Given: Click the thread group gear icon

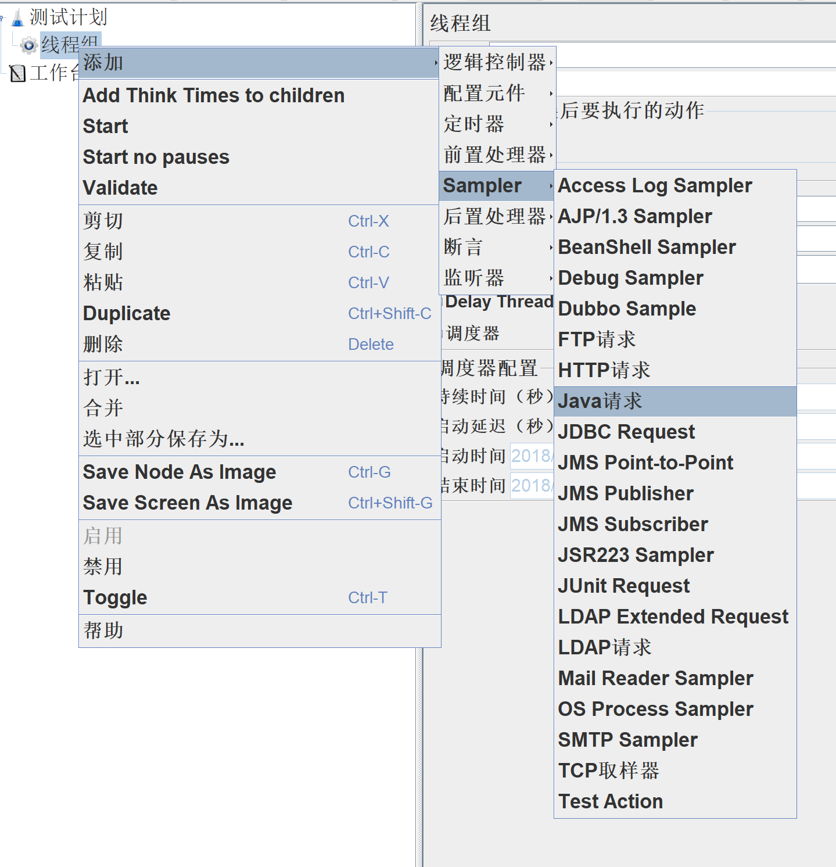Looking at the screenshot, I should 28,45.
